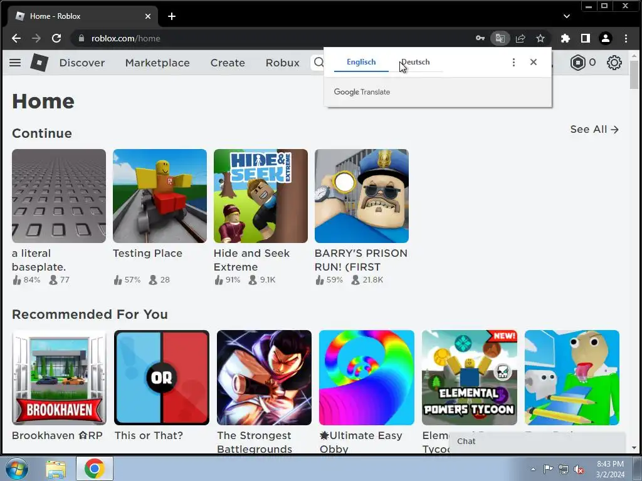The image size is (642, 481).
Task: Open the Robux menu item
Action: [283, 63]
